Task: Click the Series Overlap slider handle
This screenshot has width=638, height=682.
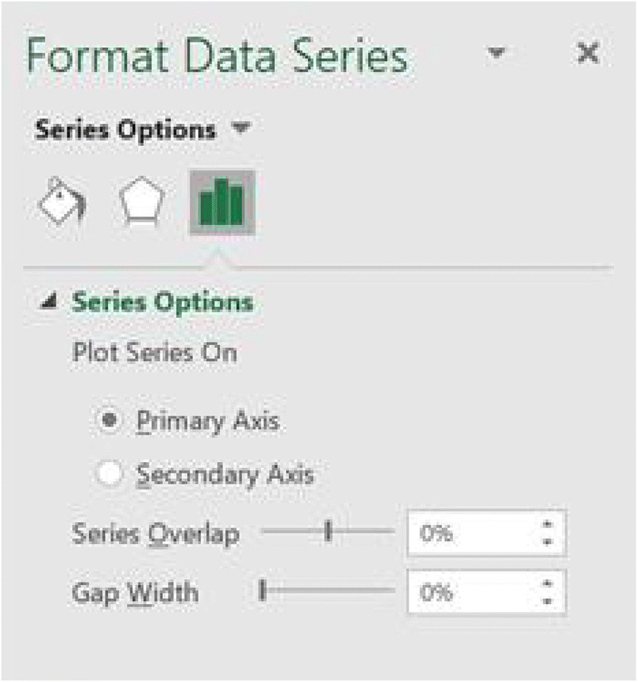Action: tap(329, 532)
